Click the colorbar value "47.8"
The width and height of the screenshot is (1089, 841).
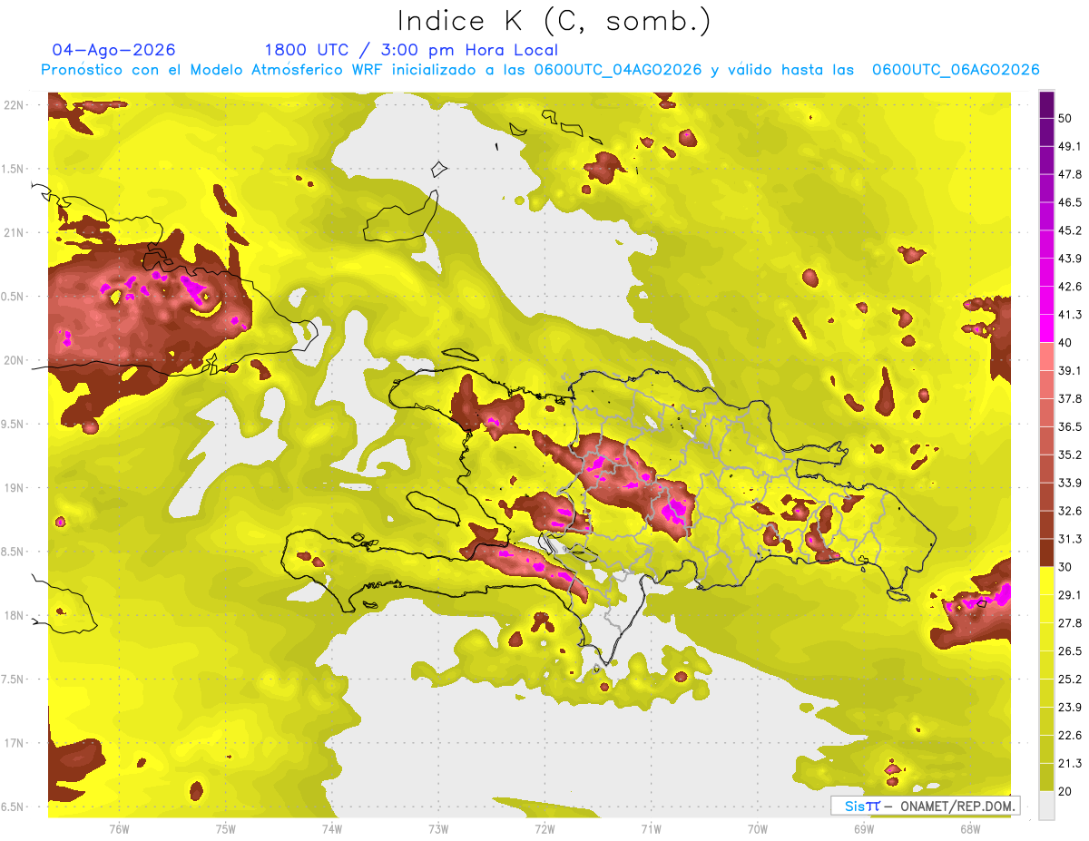[1070, 174]
